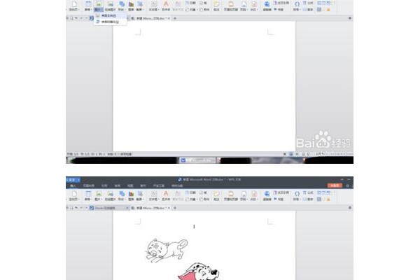Screen dimensions: 420x280
Task: Click the opened Picture dropdown button in upper window
Action: [x=98, y=6]
